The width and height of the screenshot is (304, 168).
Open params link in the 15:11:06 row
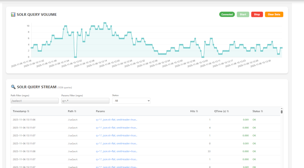click(116, 120)
